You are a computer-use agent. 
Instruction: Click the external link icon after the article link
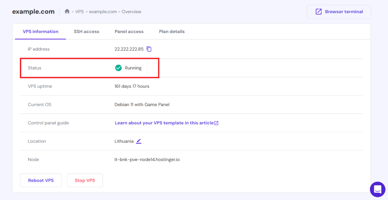point(216,123)
